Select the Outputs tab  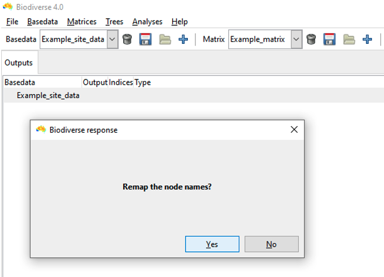(19, 63)
